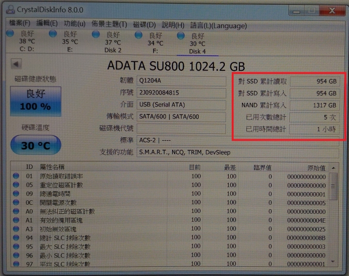Click status dot for attribute A1 row

(x=16, y=220)
